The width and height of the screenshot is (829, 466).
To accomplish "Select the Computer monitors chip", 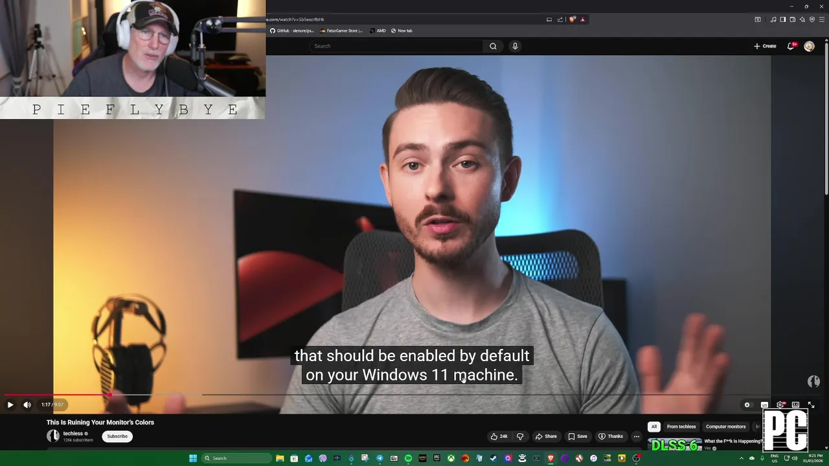I will [725, 427].
